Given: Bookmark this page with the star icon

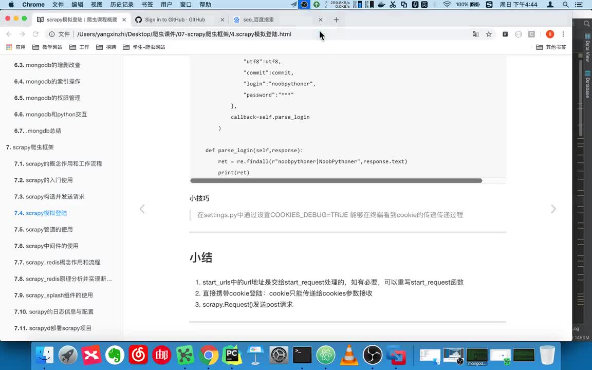Looking at the screenshot, I should coord(489,34).
